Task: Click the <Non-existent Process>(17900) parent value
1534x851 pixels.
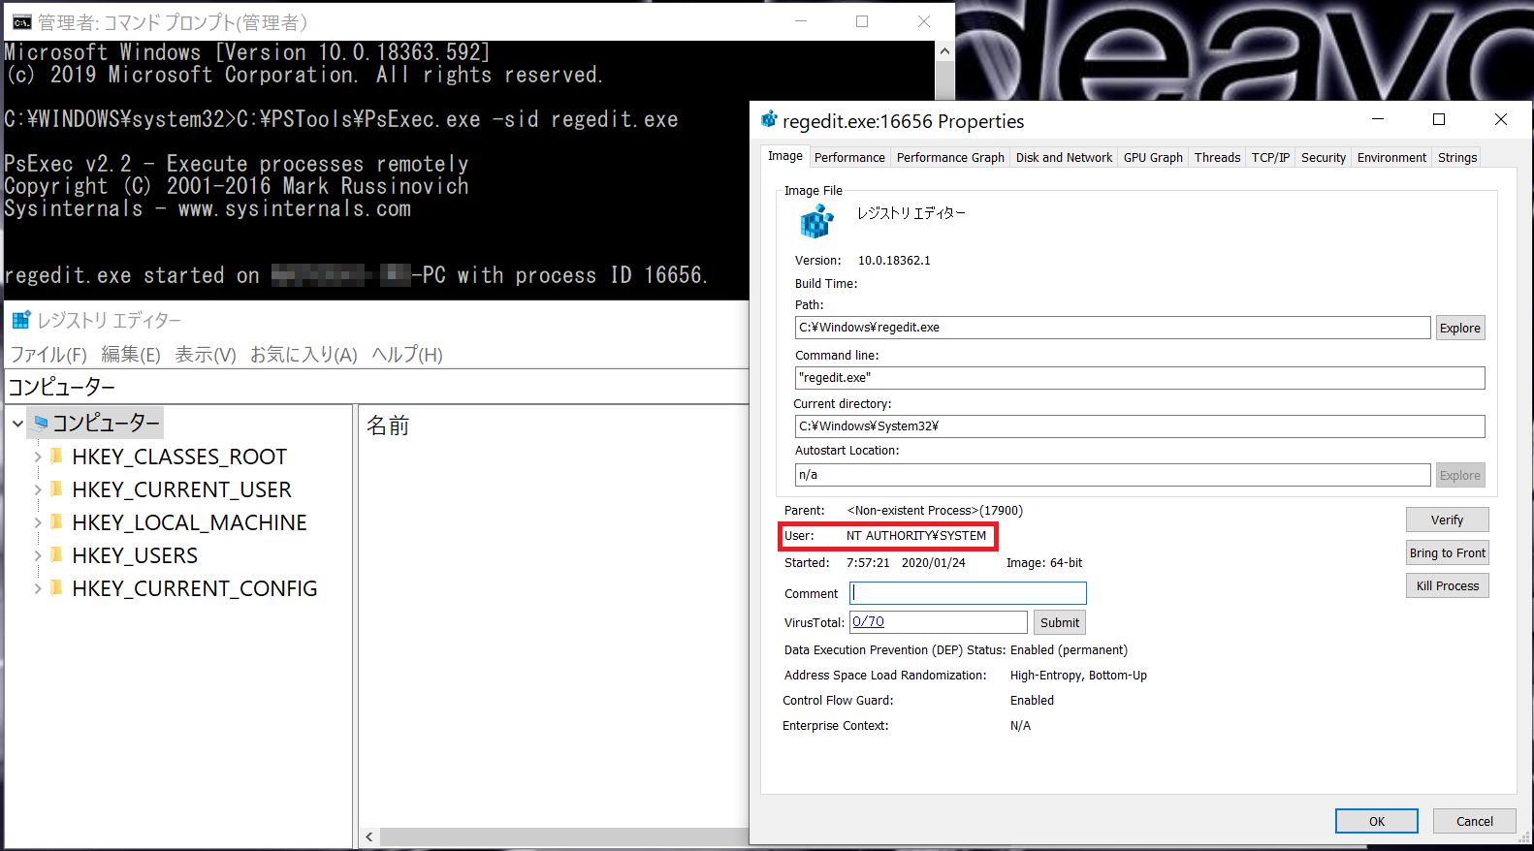Action: (x=935, y=510)
